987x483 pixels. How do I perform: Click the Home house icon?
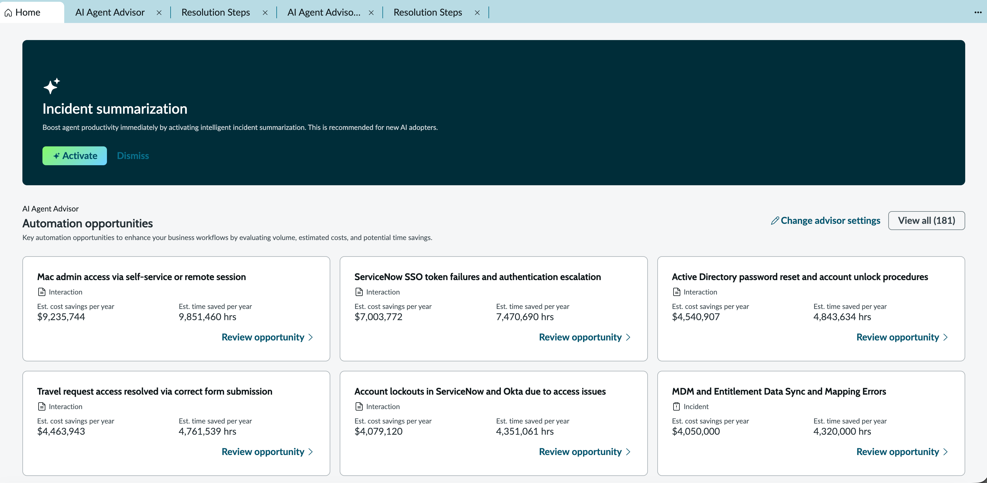tap(8, 13)
